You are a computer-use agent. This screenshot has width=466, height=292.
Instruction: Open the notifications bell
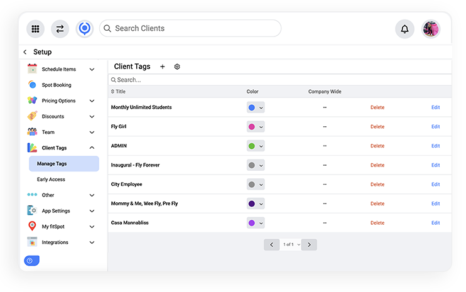point(404,29)
